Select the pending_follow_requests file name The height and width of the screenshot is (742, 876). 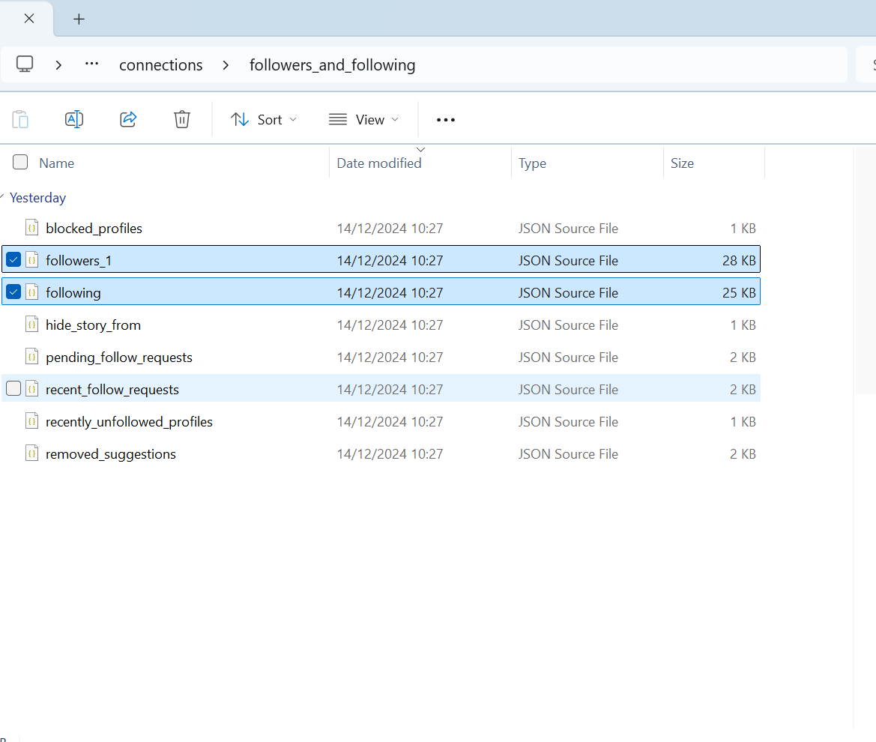(x=119, y=358)
